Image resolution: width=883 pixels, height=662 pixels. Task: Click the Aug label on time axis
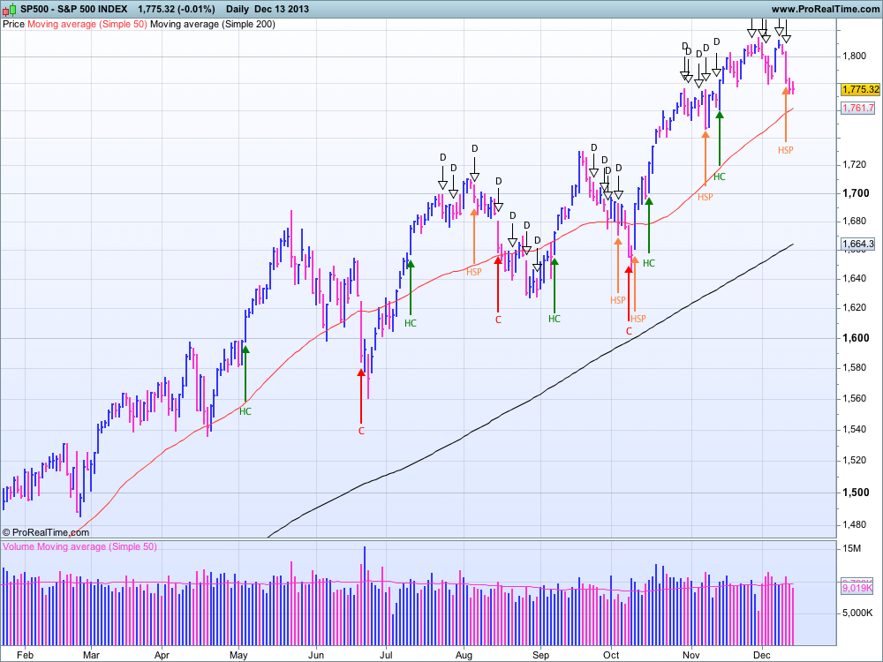pos(464,655)
